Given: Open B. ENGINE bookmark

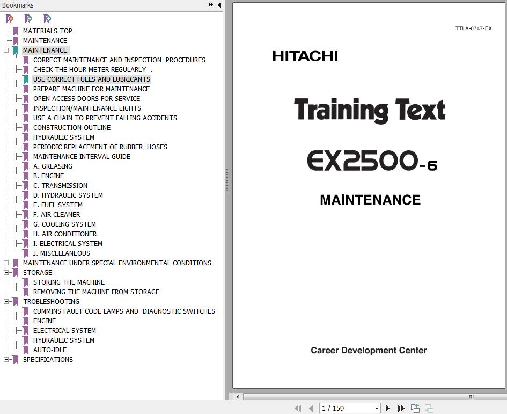Looking at the screenshot, I should pyautogui.click(x=48, y=176).
